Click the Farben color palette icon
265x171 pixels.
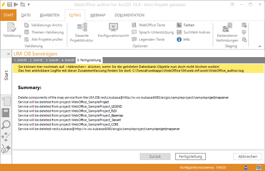(x=179, y=25)
